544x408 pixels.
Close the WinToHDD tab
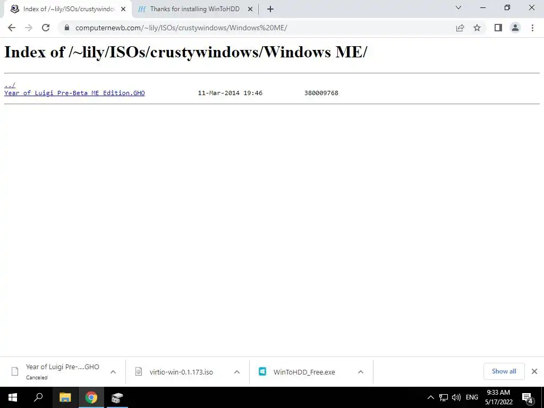(x=250, y=10)
